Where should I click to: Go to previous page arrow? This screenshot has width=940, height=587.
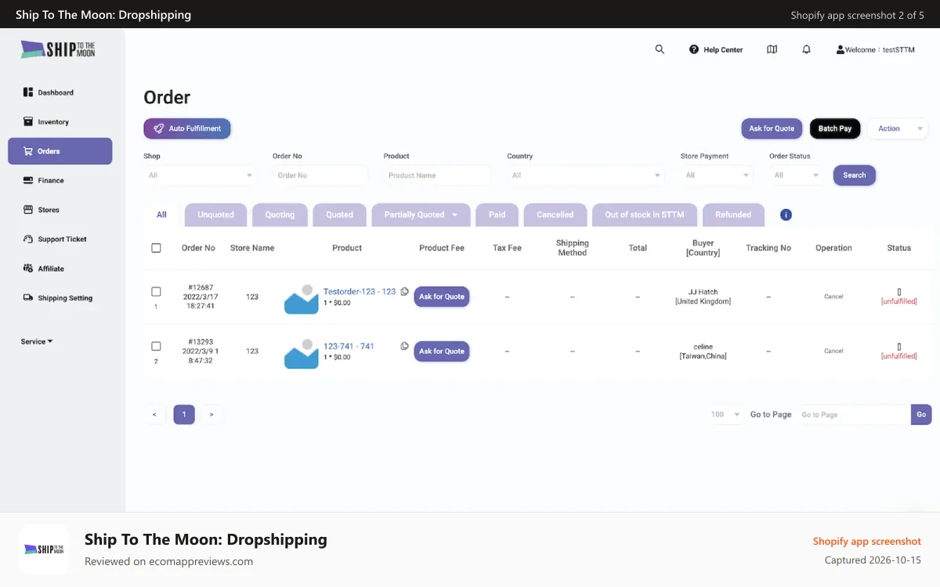tap(154, 415)
